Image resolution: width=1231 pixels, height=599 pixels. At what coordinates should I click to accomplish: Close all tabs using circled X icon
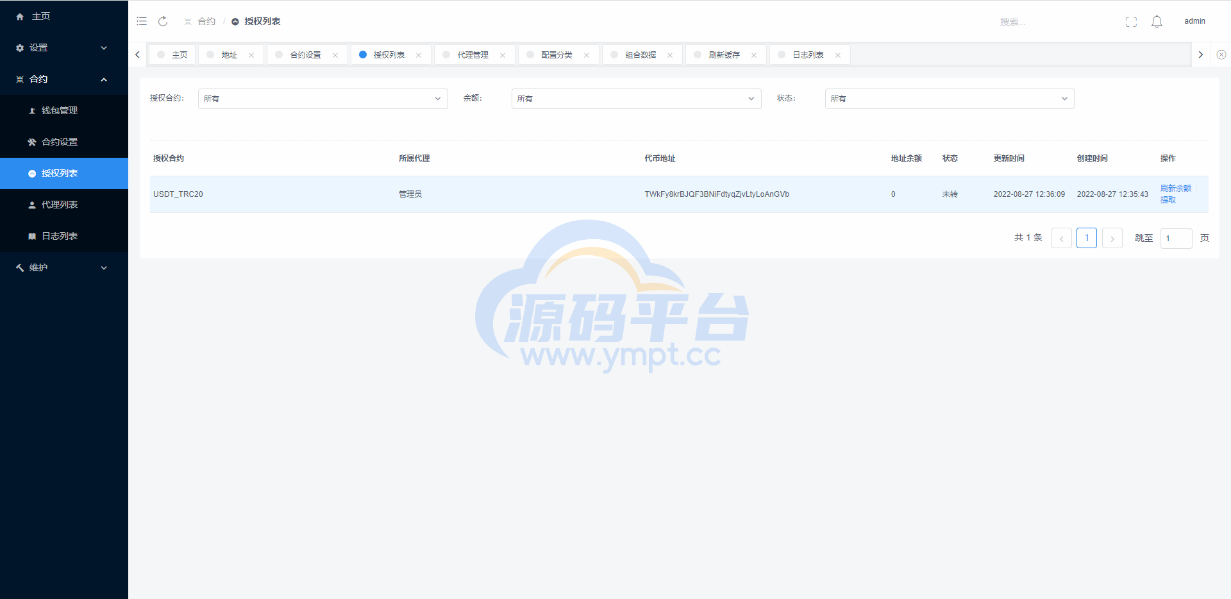(1221, 55)
